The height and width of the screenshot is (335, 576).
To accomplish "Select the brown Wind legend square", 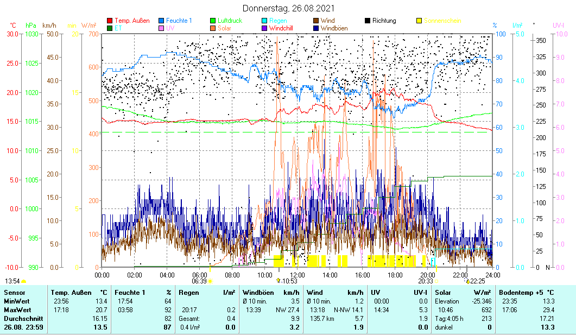I will tap(316, 21).
